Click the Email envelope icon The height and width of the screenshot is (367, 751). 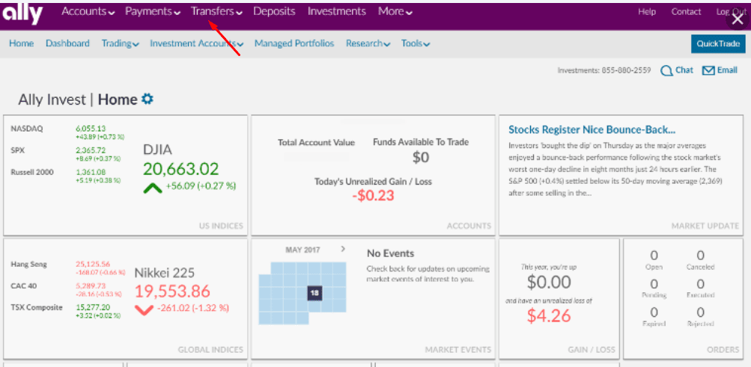click(708, 71)
